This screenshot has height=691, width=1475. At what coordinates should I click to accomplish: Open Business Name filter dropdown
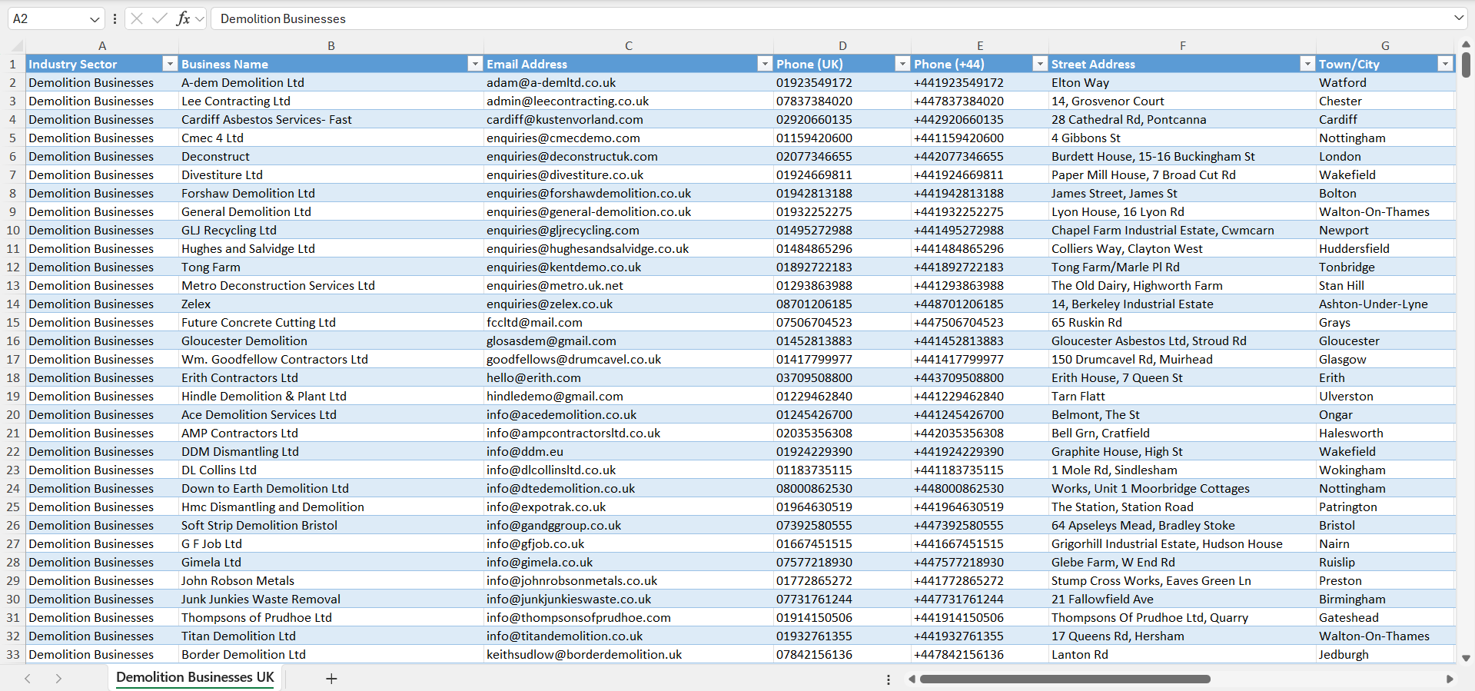click(x=475, y=64)
